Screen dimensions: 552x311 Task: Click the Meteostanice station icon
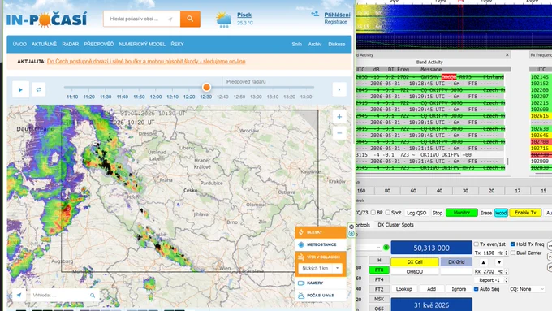pos(301,244)
